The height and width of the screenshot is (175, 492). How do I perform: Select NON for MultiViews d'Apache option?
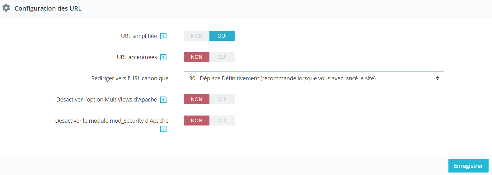(x=197, y=99)
